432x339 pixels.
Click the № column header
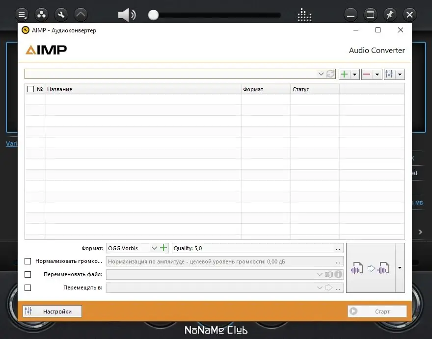[x=40, y=89]
